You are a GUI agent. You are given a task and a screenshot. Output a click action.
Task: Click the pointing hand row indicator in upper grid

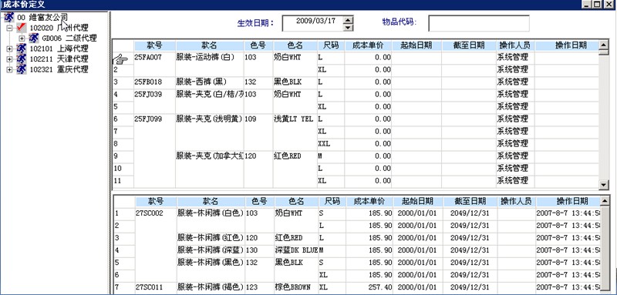click(x=121, y=60)
